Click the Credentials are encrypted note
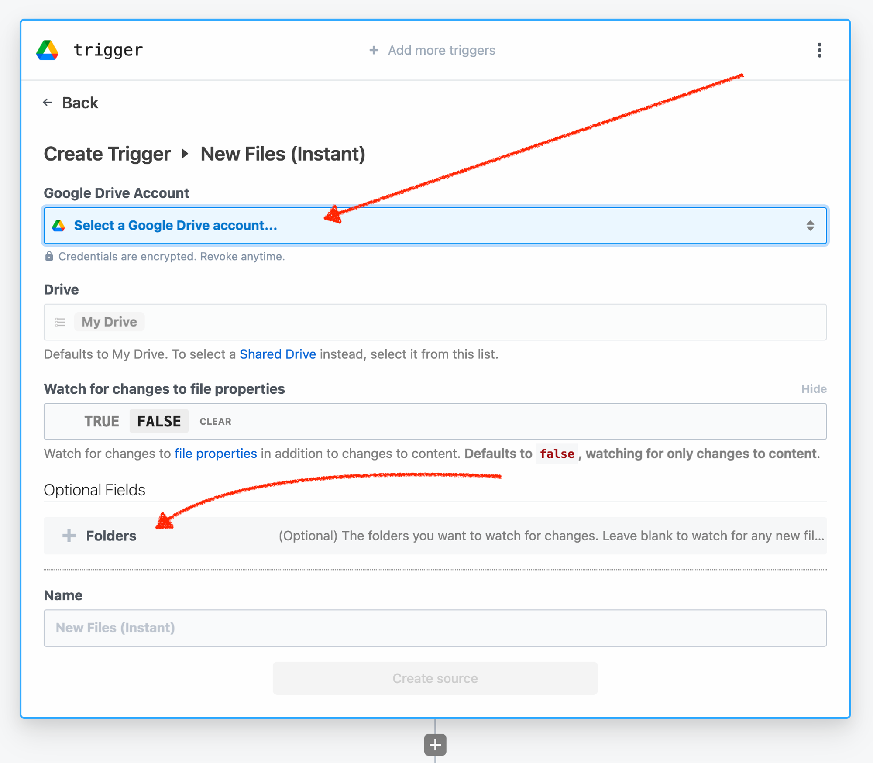873x763 pixels. coord(172,256)
